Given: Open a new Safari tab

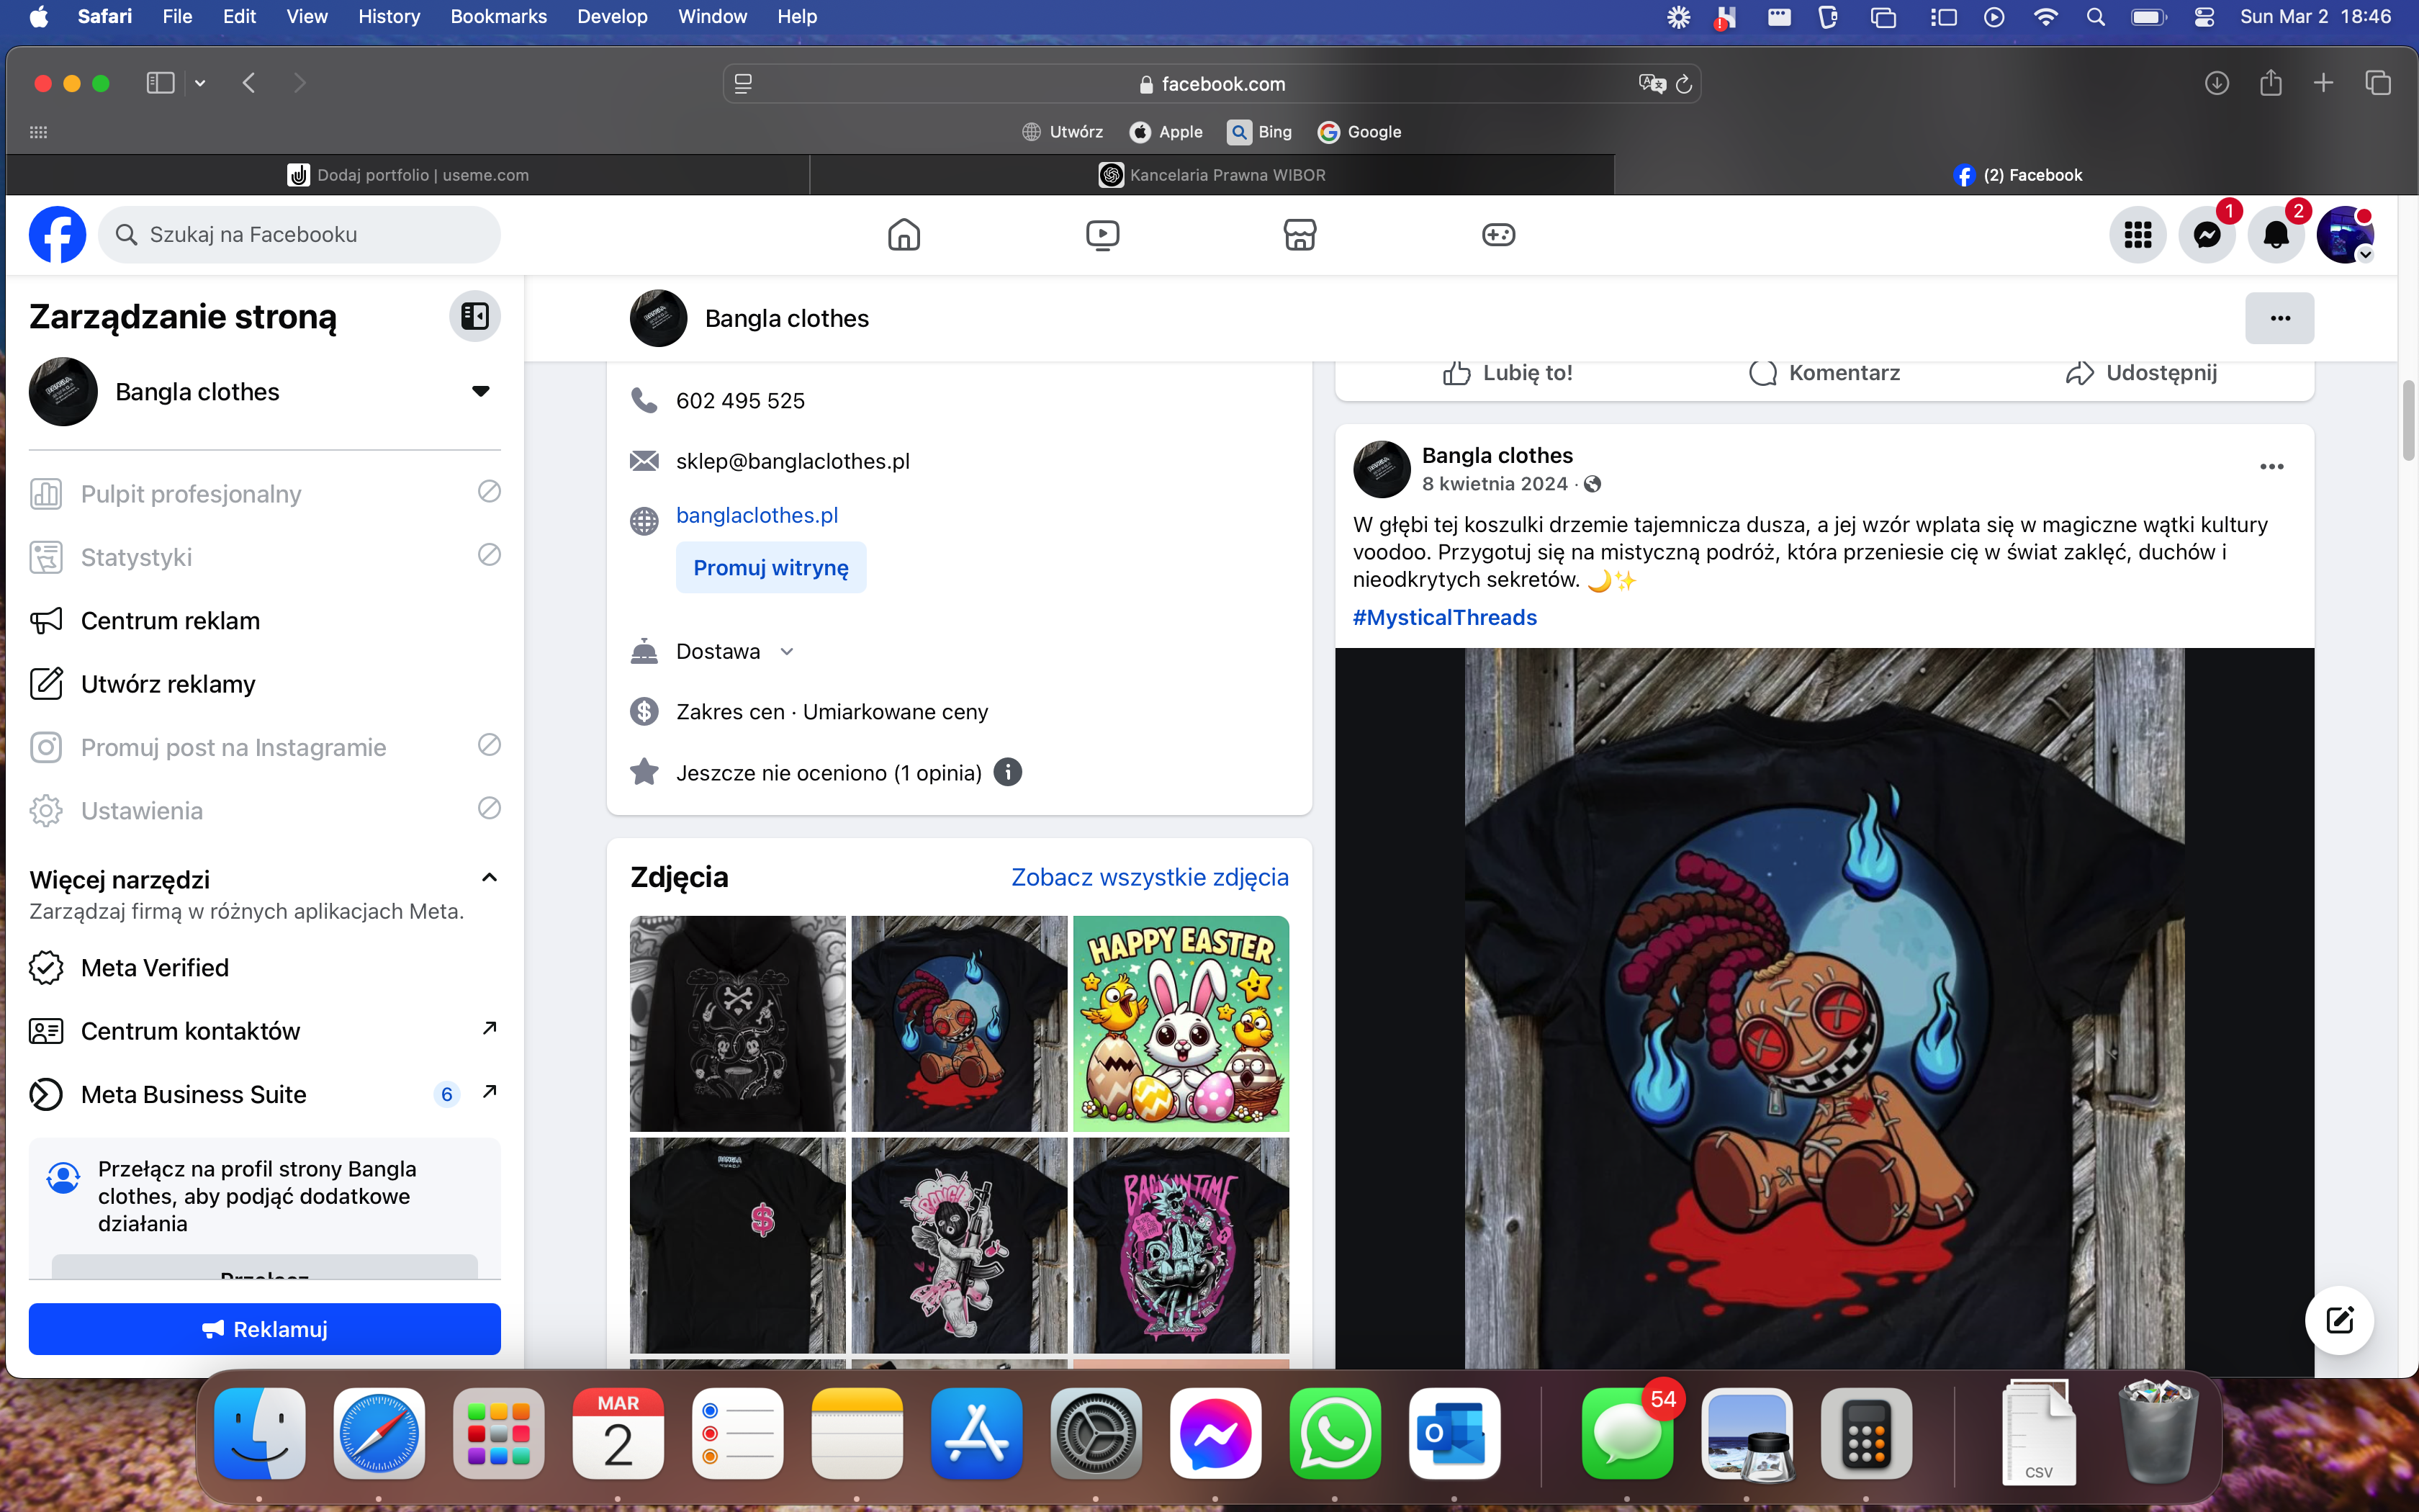Looking at the screenshot, I should (2323, 83).
